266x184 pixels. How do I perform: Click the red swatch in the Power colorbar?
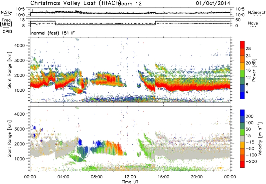coord(242,45)
